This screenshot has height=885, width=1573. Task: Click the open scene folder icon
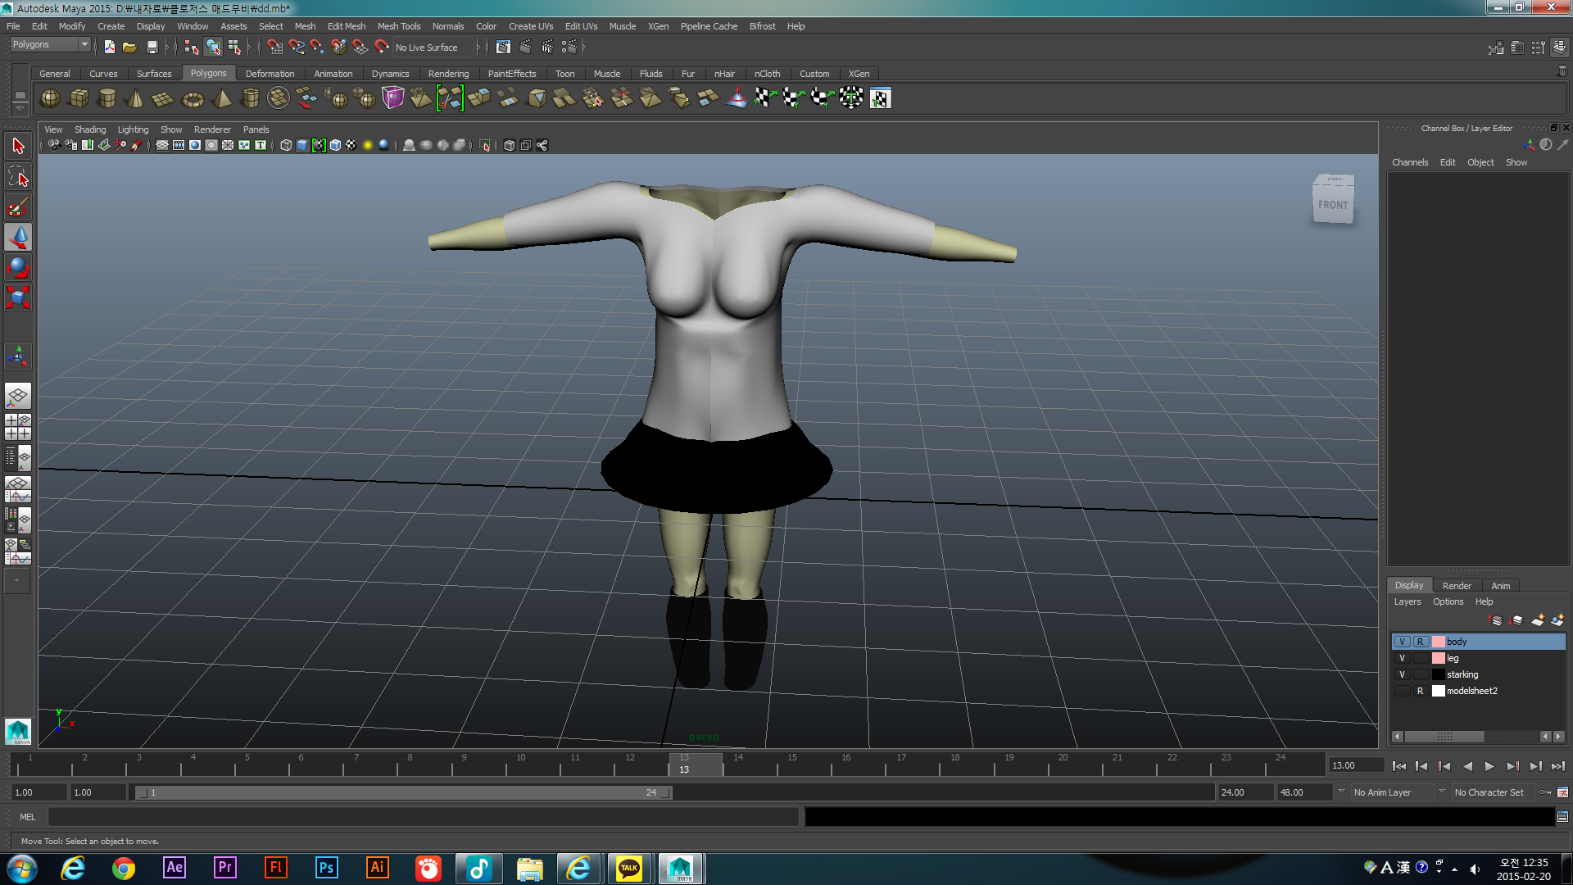[x=129, y=47]
